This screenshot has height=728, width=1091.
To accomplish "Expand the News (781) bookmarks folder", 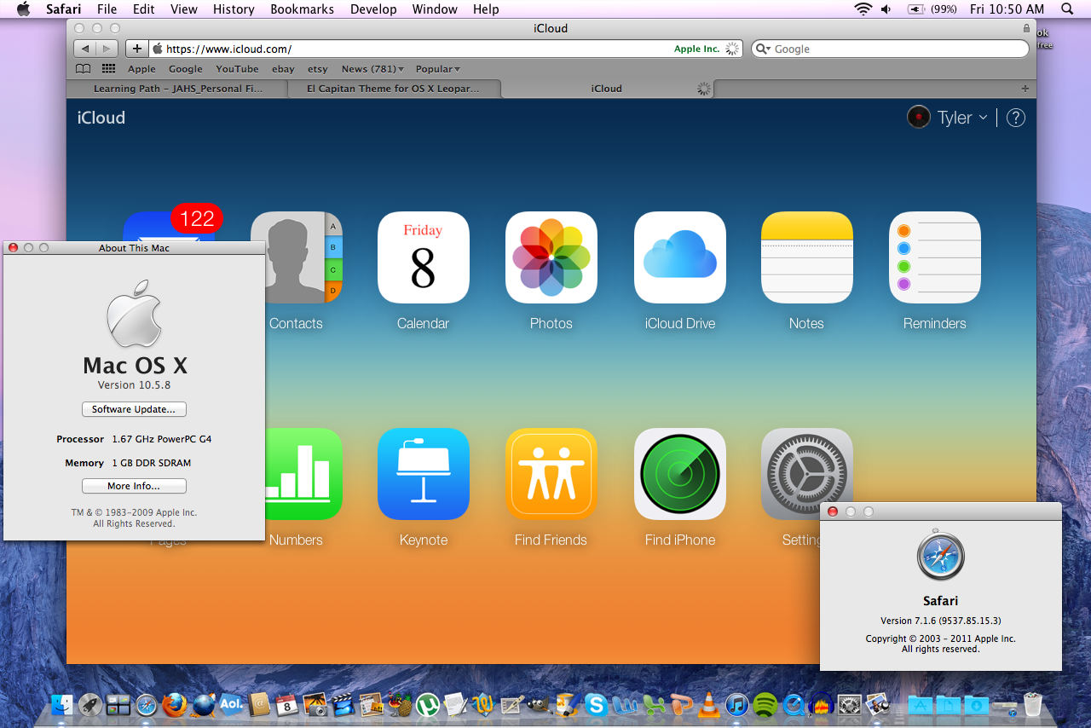I will [x=372, y=69].
